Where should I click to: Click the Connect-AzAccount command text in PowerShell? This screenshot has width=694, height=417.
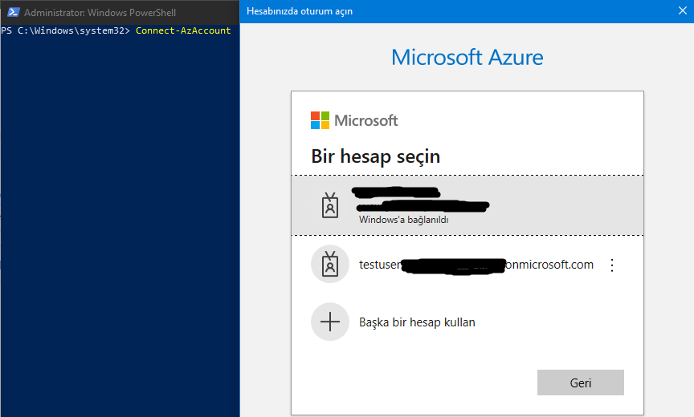tap(183, 30)
